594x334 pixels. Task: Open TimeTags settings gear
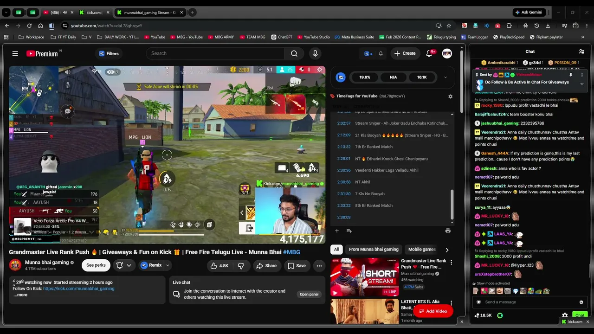[450, 96]
